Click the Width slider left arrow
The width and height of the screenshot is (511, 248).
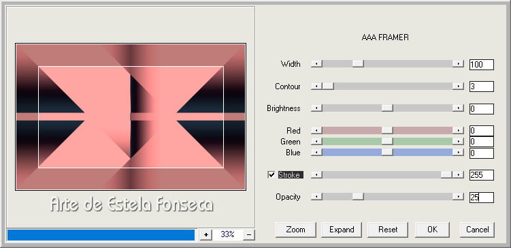click(x=316, y=64)
